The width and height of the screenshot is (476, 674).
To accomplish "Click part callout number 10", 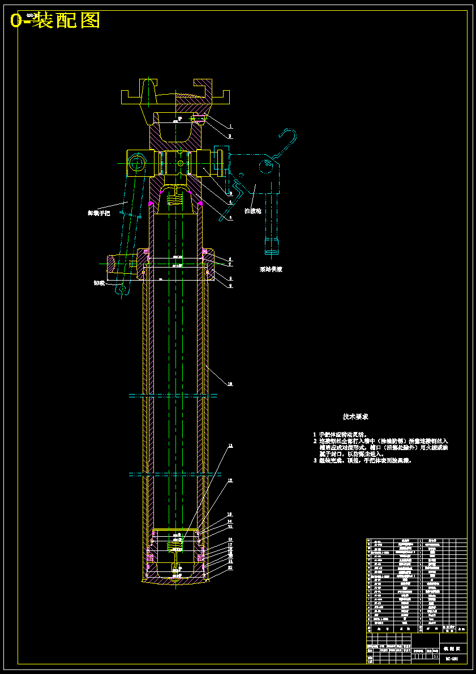I will tap(230, 384).
